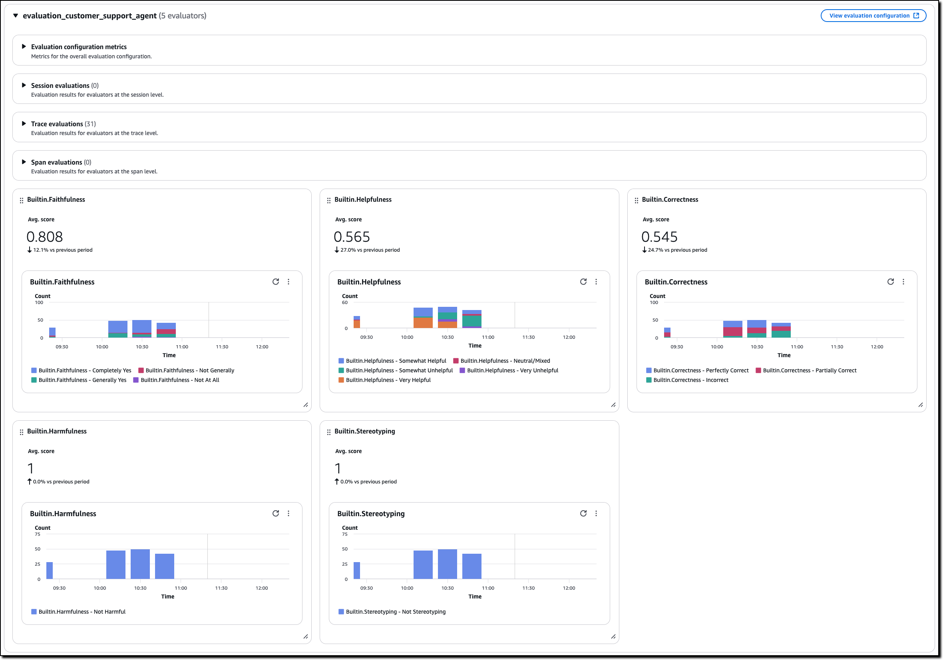Expand the Span evaluations section

point(24,162)
